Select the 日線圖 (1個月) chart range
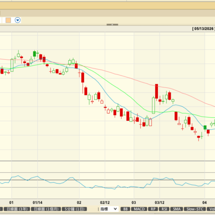 coord(46,209)
